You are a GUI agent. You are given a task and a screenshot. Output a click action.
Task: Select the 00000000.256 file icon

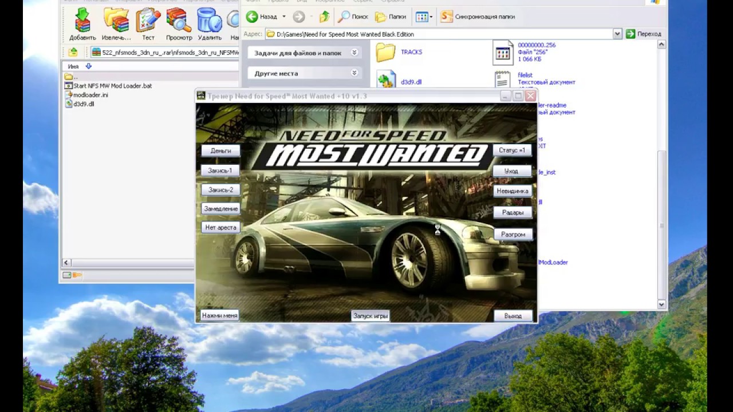pyautogui.click(x=503, y=53)
